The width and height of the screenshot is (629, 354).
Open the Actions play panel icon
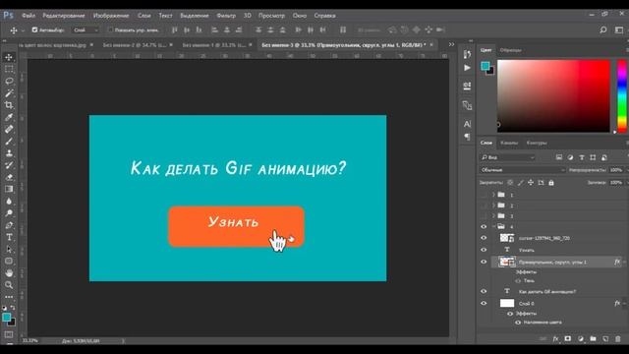[467, 68]
